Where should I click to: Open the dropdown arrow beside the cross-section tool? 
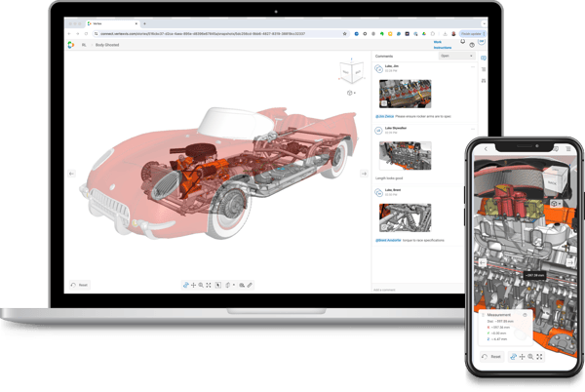[x=234, y=285]
